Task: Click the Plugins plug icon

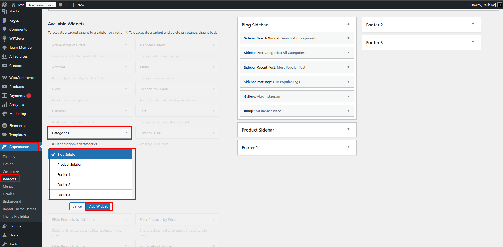Action: point(5,226)
